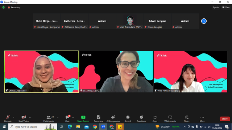Show More meeting options

(x=202, y=119)
